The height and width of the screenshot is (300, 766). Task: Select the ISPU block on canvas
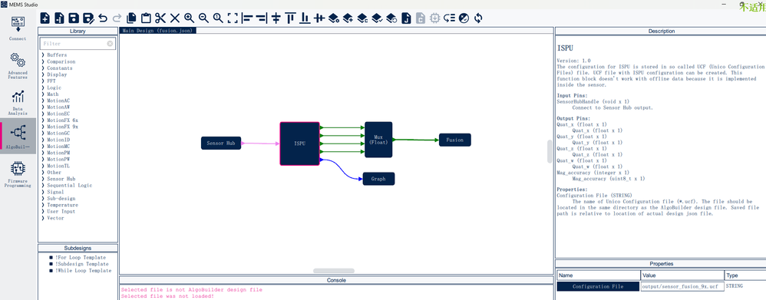click(299, 143)
